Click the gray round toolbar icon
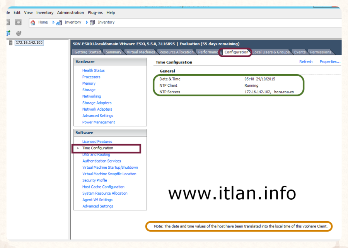The image size is (348, 248). (18, 34)
